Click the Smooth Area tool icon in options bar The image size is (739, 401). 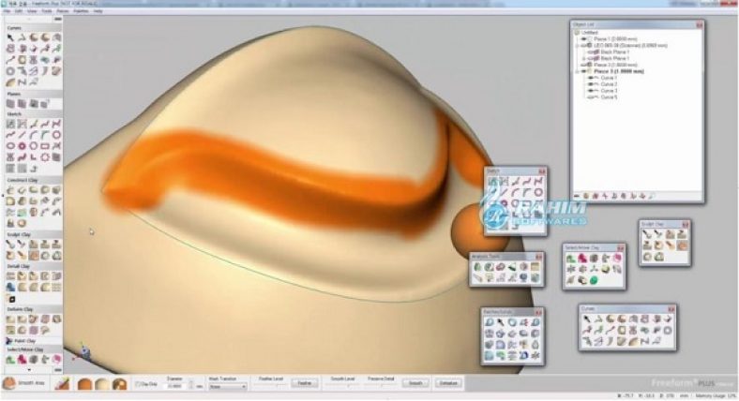point(10,383)
